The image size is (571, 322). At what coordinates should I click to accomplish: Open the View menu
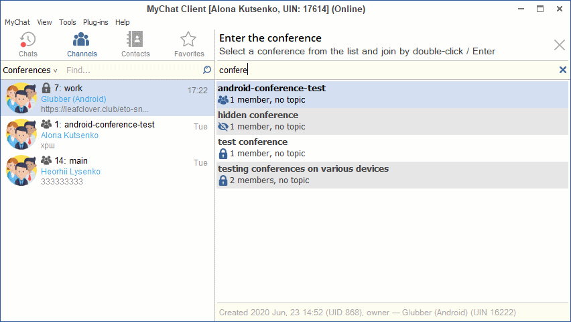[x=44, y=22]
